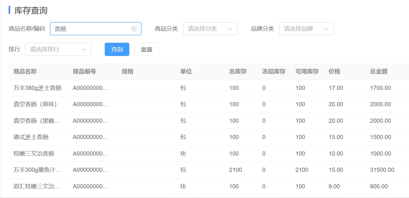Focus the 商品名称/编码 input field
Viewport: 409px width, 198px height.
(x=91, y=29)
